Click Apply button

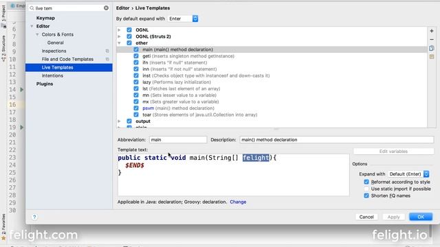[393, 217]
